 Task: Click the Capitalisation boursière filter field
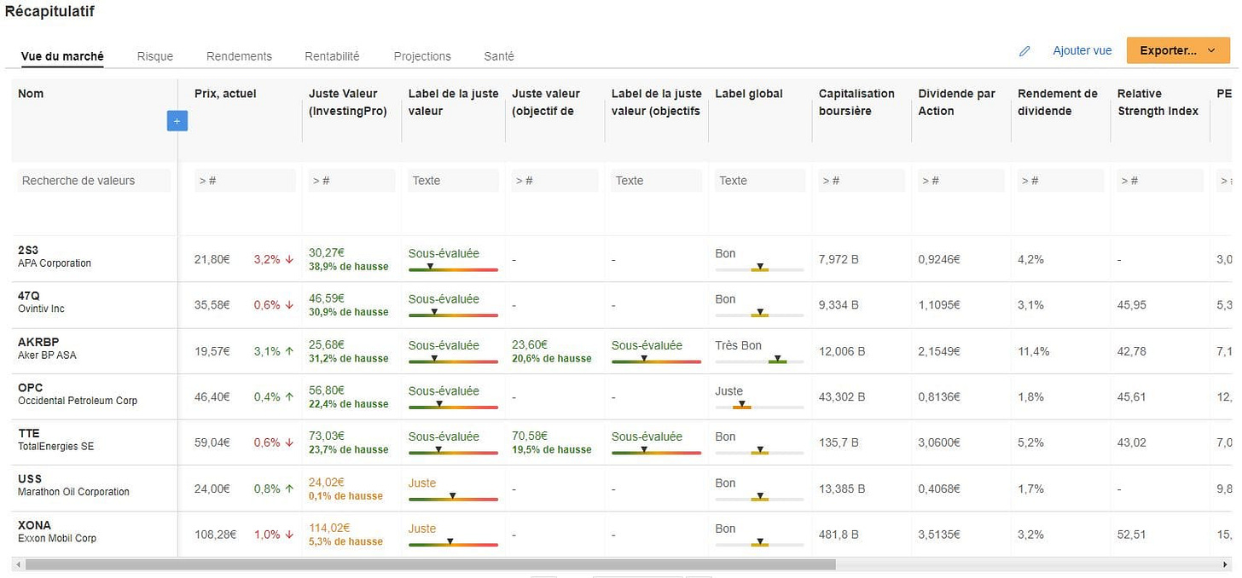point(862,181)
